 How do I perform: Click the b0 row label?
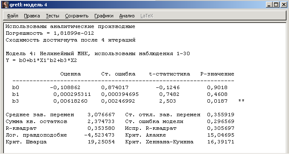(16, 87)
